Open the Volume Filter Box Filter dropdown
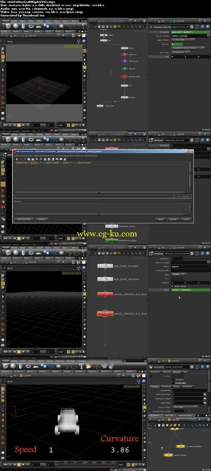 (x=185, y=407)
